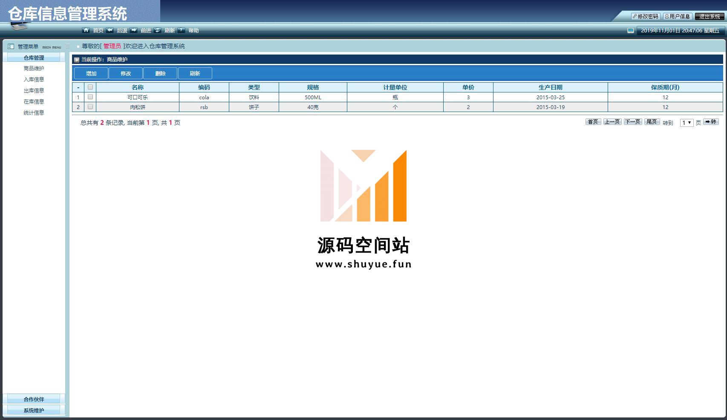Open 出库信息 in the sidebar

[34, 91]
